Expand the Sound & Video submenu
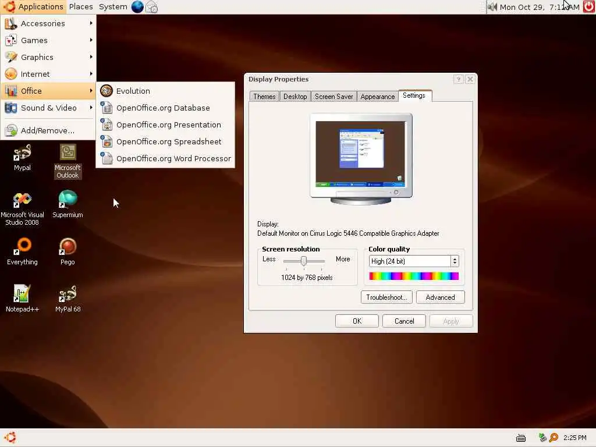 click(x=48, y=108)
